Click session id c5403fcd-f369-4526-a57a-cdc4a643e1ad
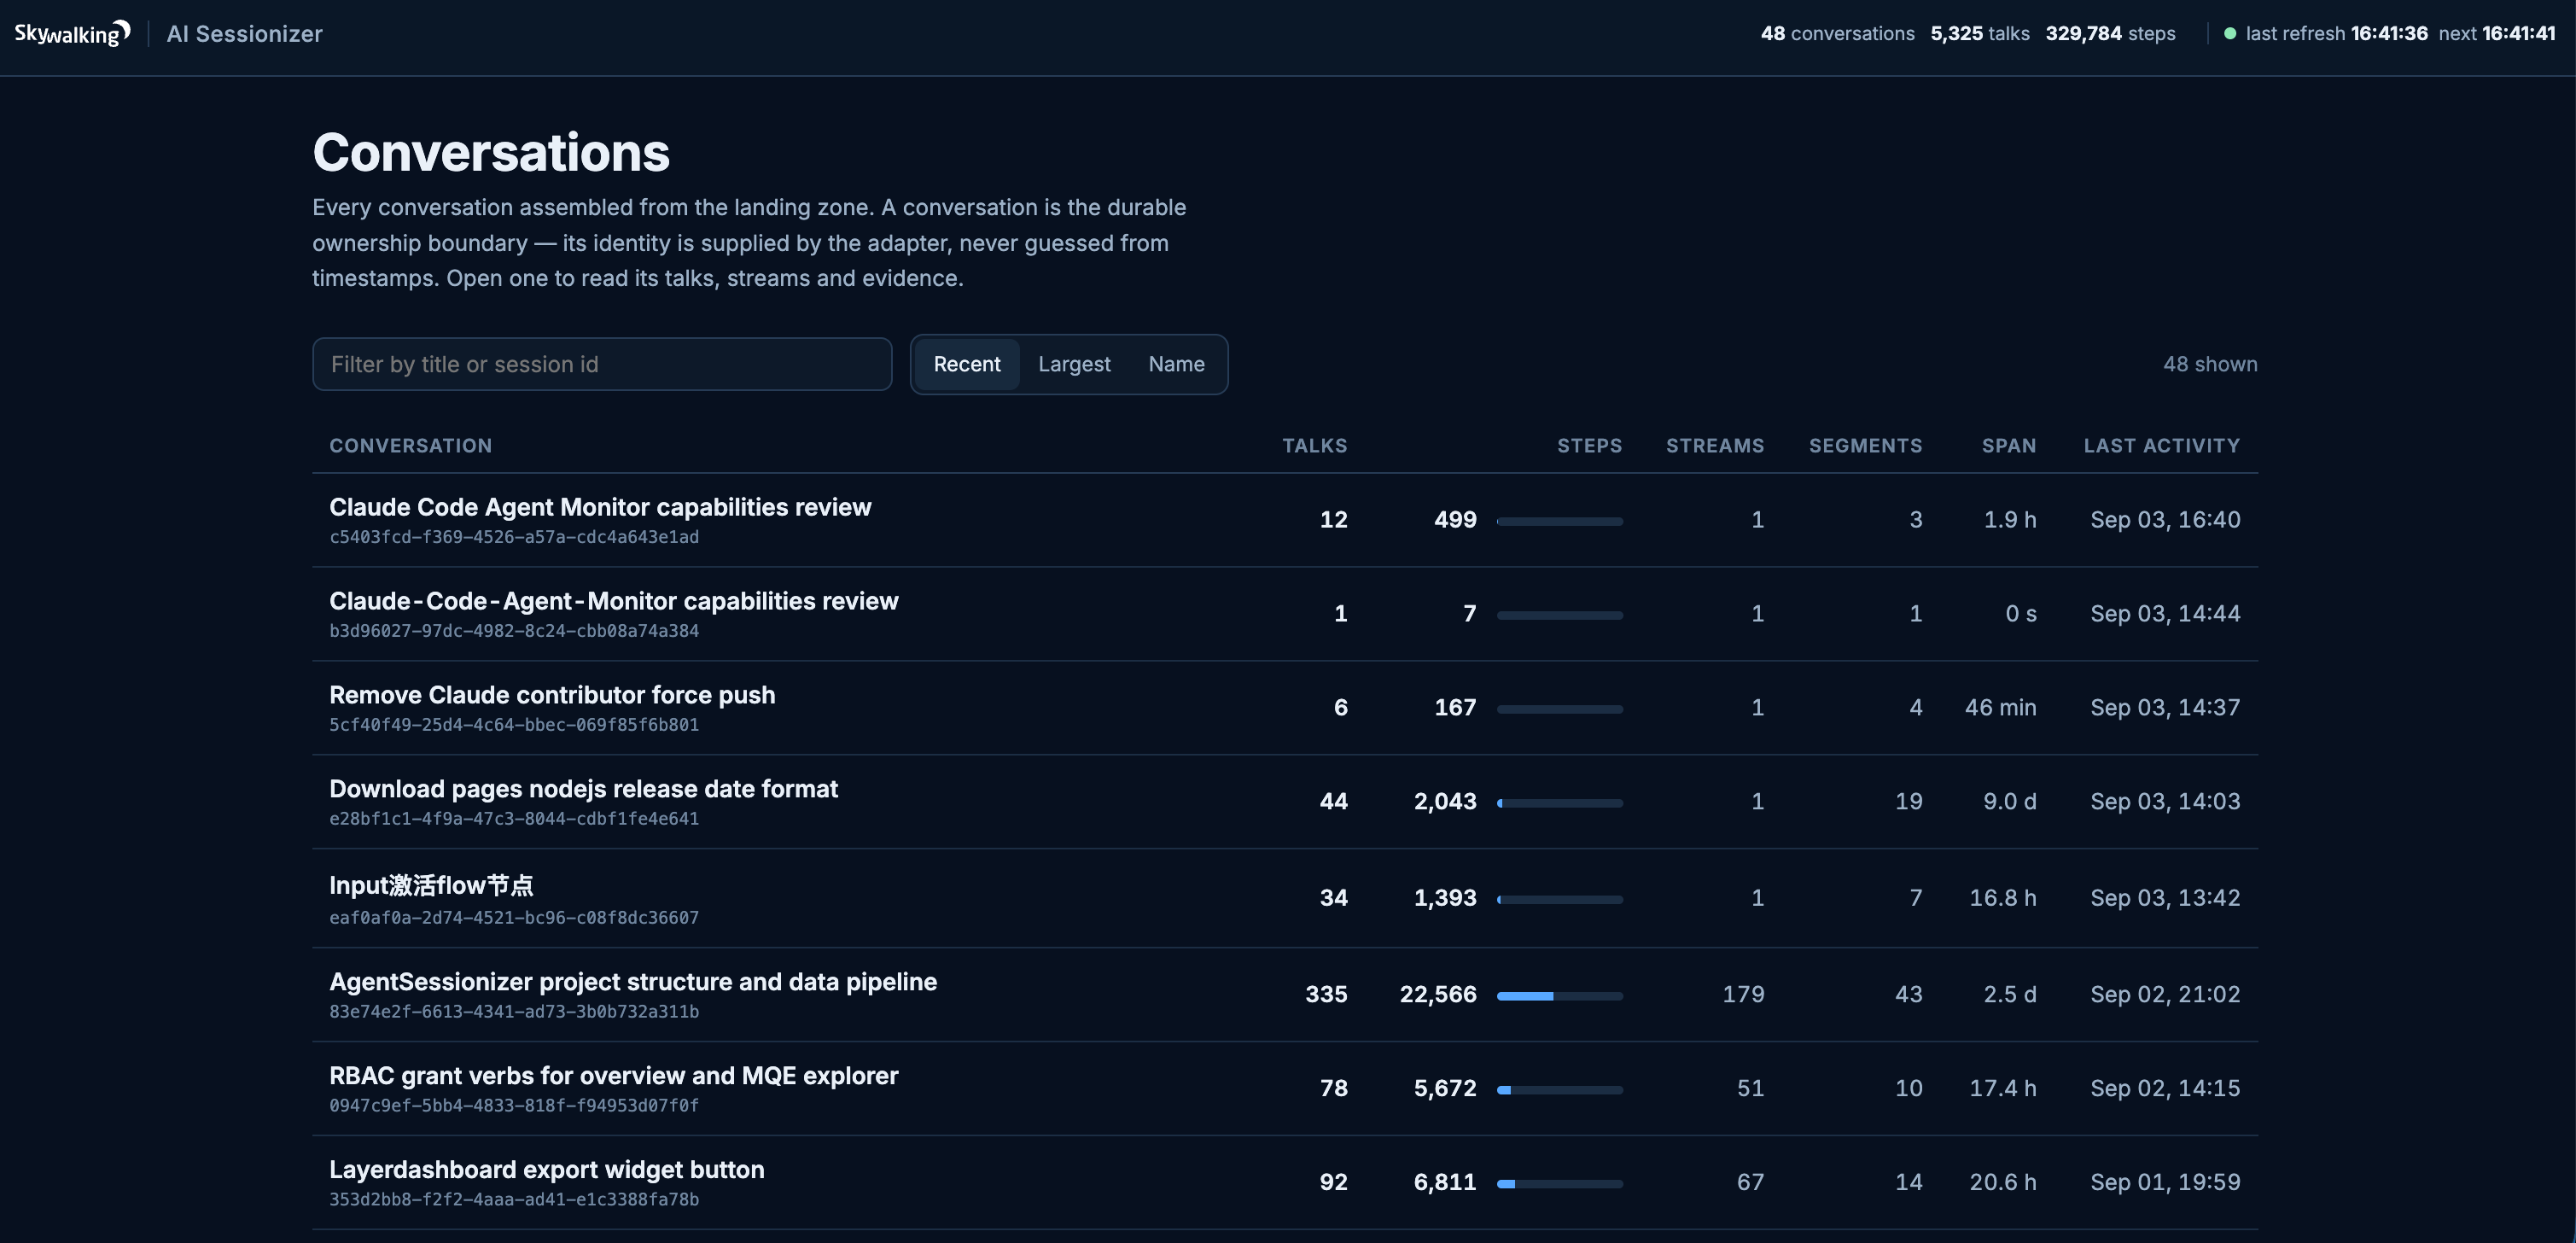Viewport: 2576px width, 1243px height. 514,537
